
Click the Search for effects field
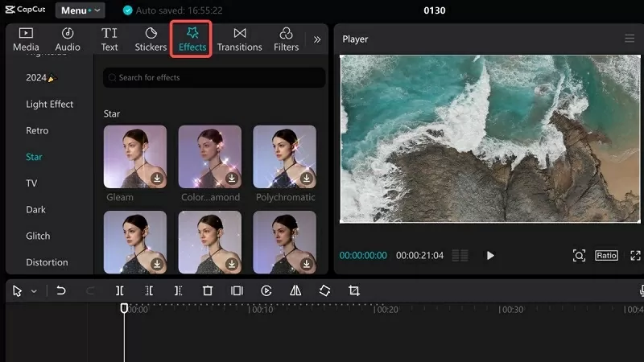point(214,77)
